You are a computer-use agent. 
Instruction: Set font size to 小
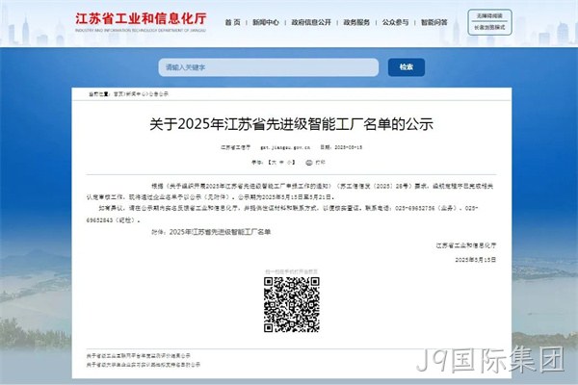pyautogui.click(x=289, y=163)
